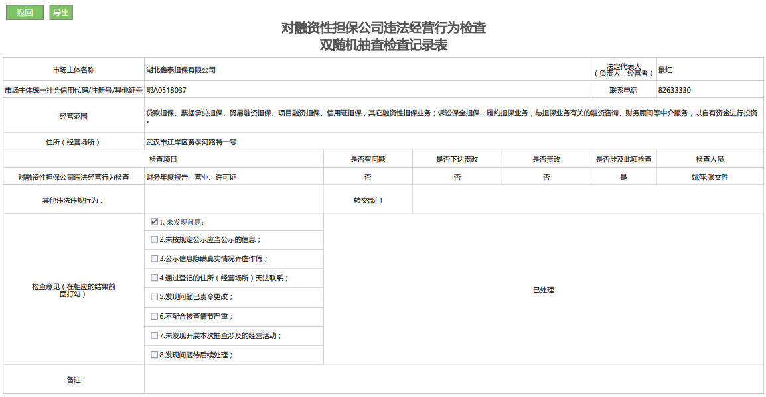Click 是 value under 是否涉及此项检查

point(623,177)
